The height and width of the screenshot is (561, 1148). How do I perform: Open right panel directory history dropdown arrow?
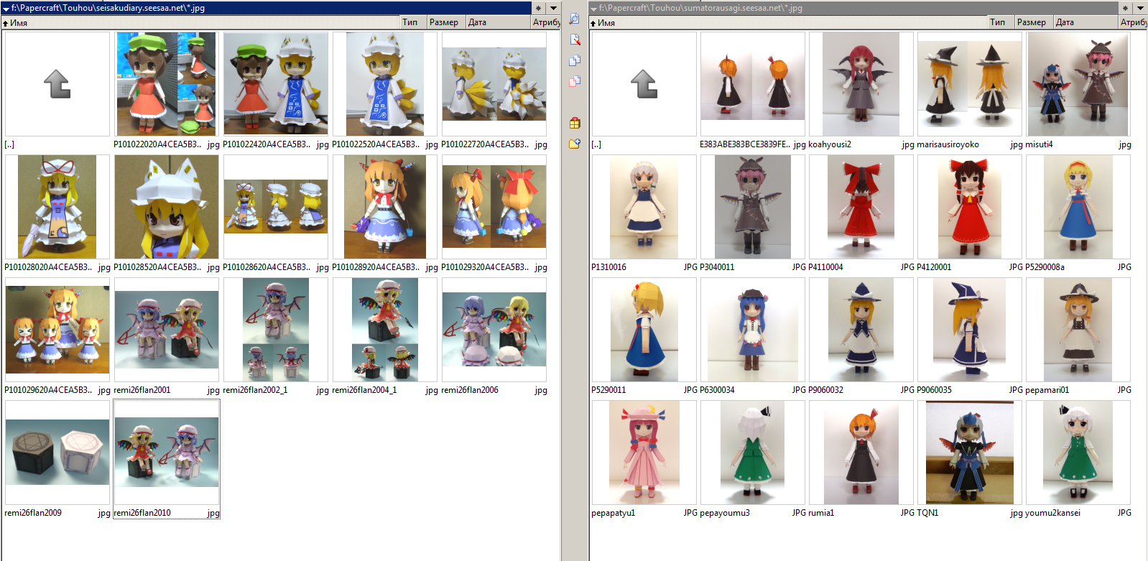pyautogui.click(x=1140, y=8)
